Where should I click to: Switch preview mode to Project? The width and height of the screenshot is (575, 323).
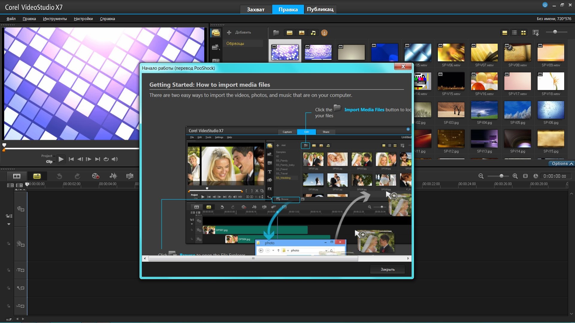click(x=47, y=156)
